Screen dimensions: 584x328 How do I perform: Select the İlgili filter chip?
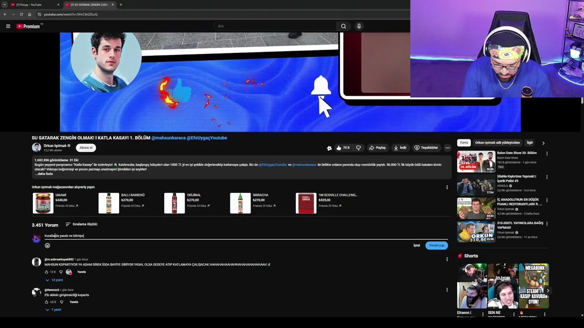point(530,143)
